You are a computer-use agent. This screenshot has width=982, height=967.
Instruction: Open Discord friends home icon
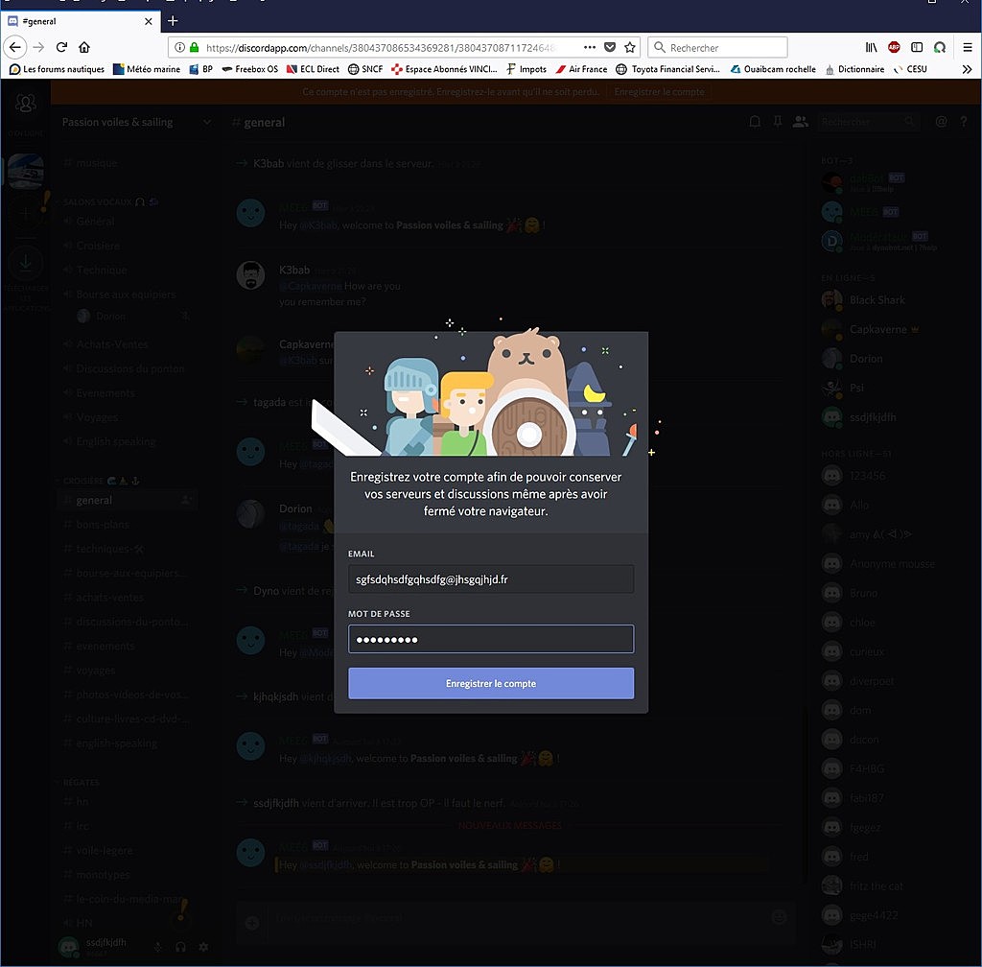(x=26, y=104)
